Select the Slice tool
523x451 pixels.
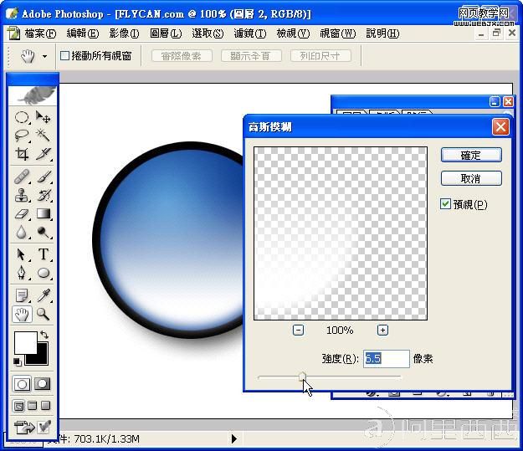click(44, 153)
